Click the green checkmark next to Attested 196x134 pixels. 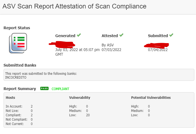121,35
